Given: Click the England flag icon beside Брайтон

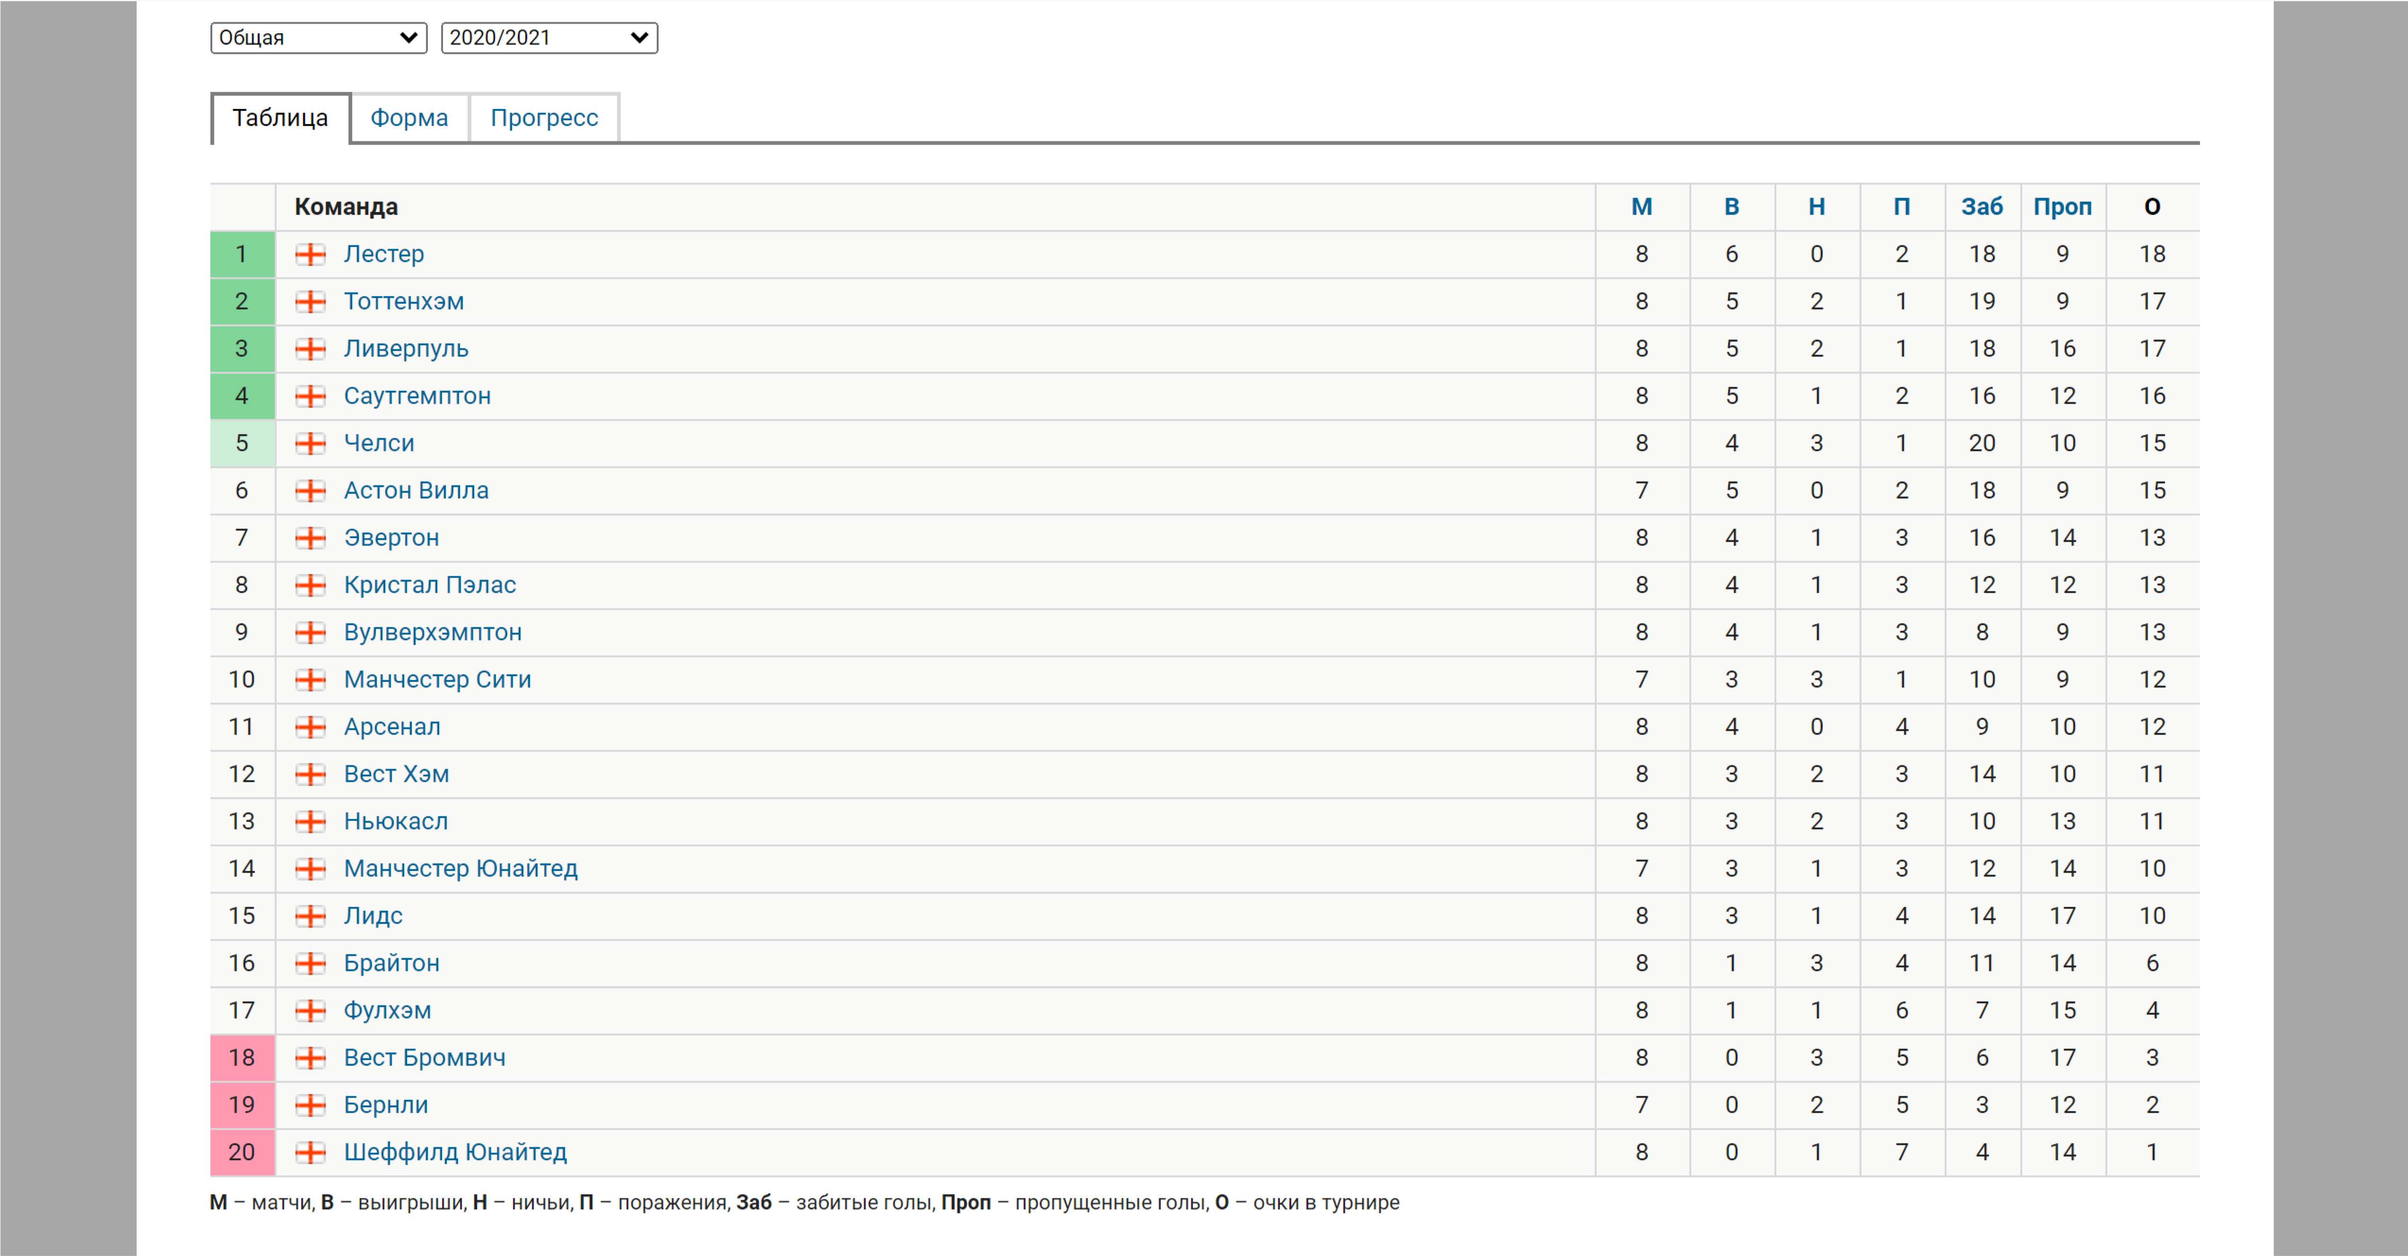Looking at the screenshot, I should 310,963.
